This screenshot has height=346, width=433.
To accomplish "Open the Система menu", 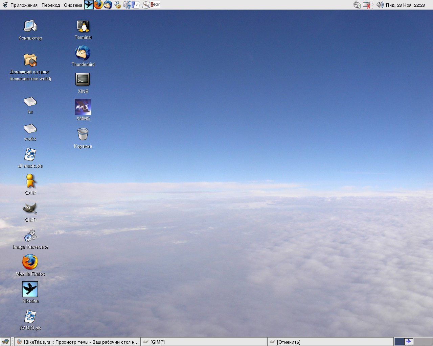I will [73, 5].
